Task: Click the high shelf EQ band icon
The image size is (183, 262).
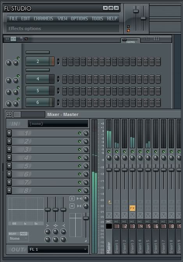Action: point(63,226)
